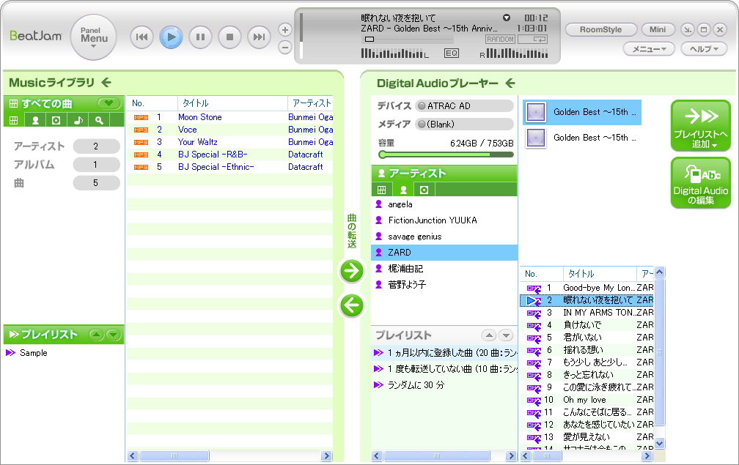Click the 曲 count 5
The height and width of the screenshot is (465, 739).
click(x=96, y=183)
